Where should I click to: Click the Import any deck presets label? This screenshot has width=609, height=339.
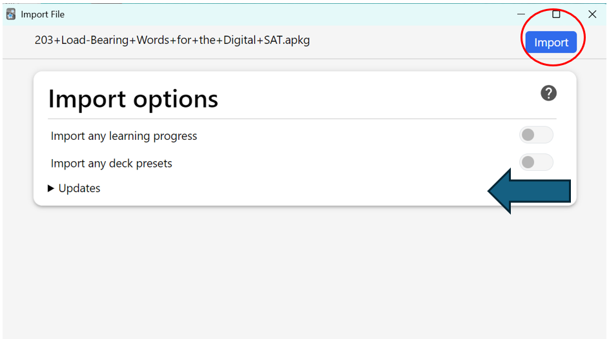(112, 164)
